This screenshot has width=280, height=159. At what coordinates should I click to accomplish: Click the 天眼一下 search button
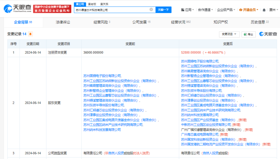pos(163,10)
